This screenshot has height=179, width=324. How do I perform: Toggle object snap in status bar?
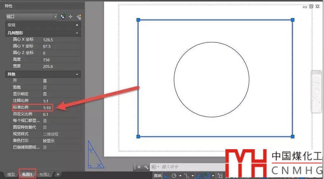pyautogui.click(x=207, y=176)
